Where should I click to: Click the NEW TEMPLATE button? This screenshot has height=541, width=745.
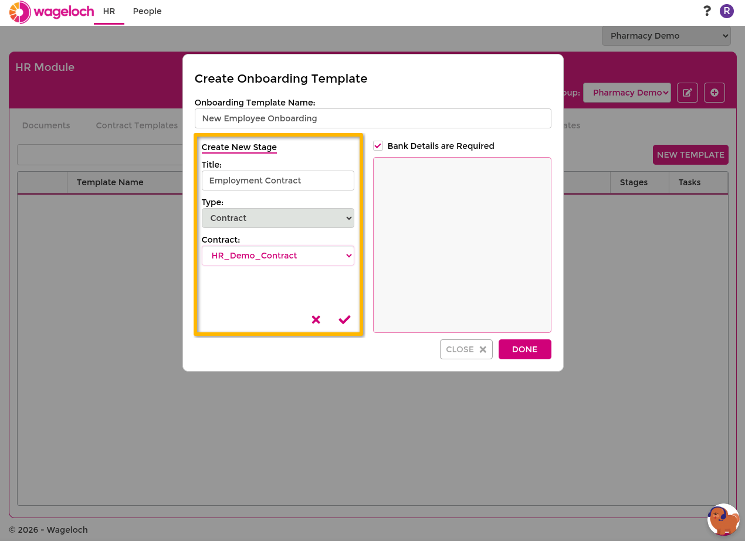(x=690, y=155)
